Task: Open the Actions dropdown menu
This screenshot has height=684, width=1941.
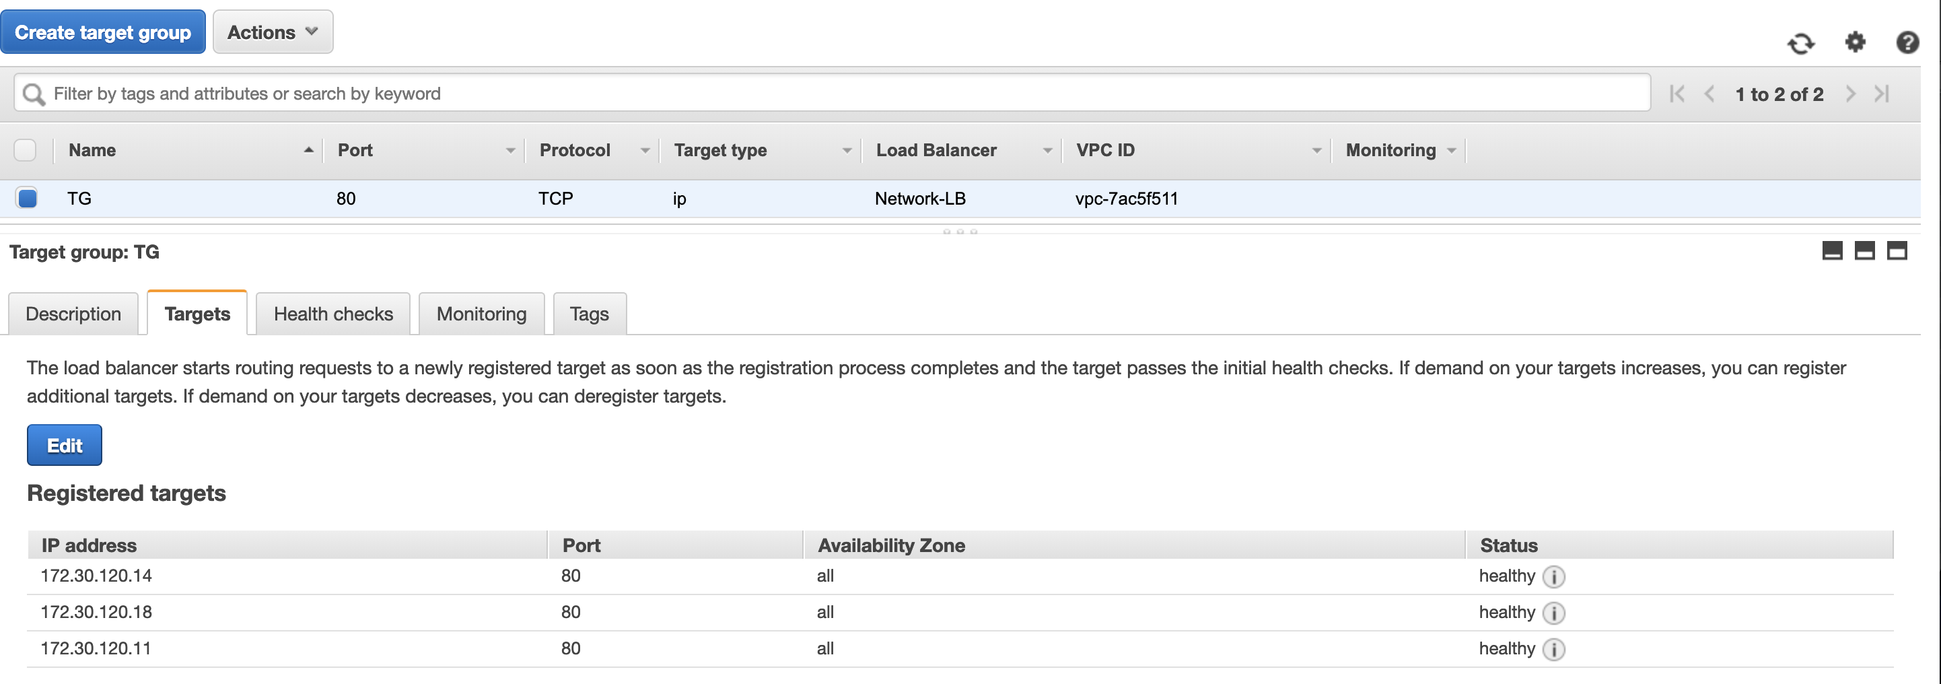Action: pos(273,32)
